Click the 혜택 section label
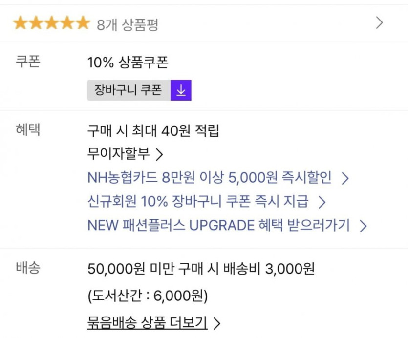 [28, 130]
